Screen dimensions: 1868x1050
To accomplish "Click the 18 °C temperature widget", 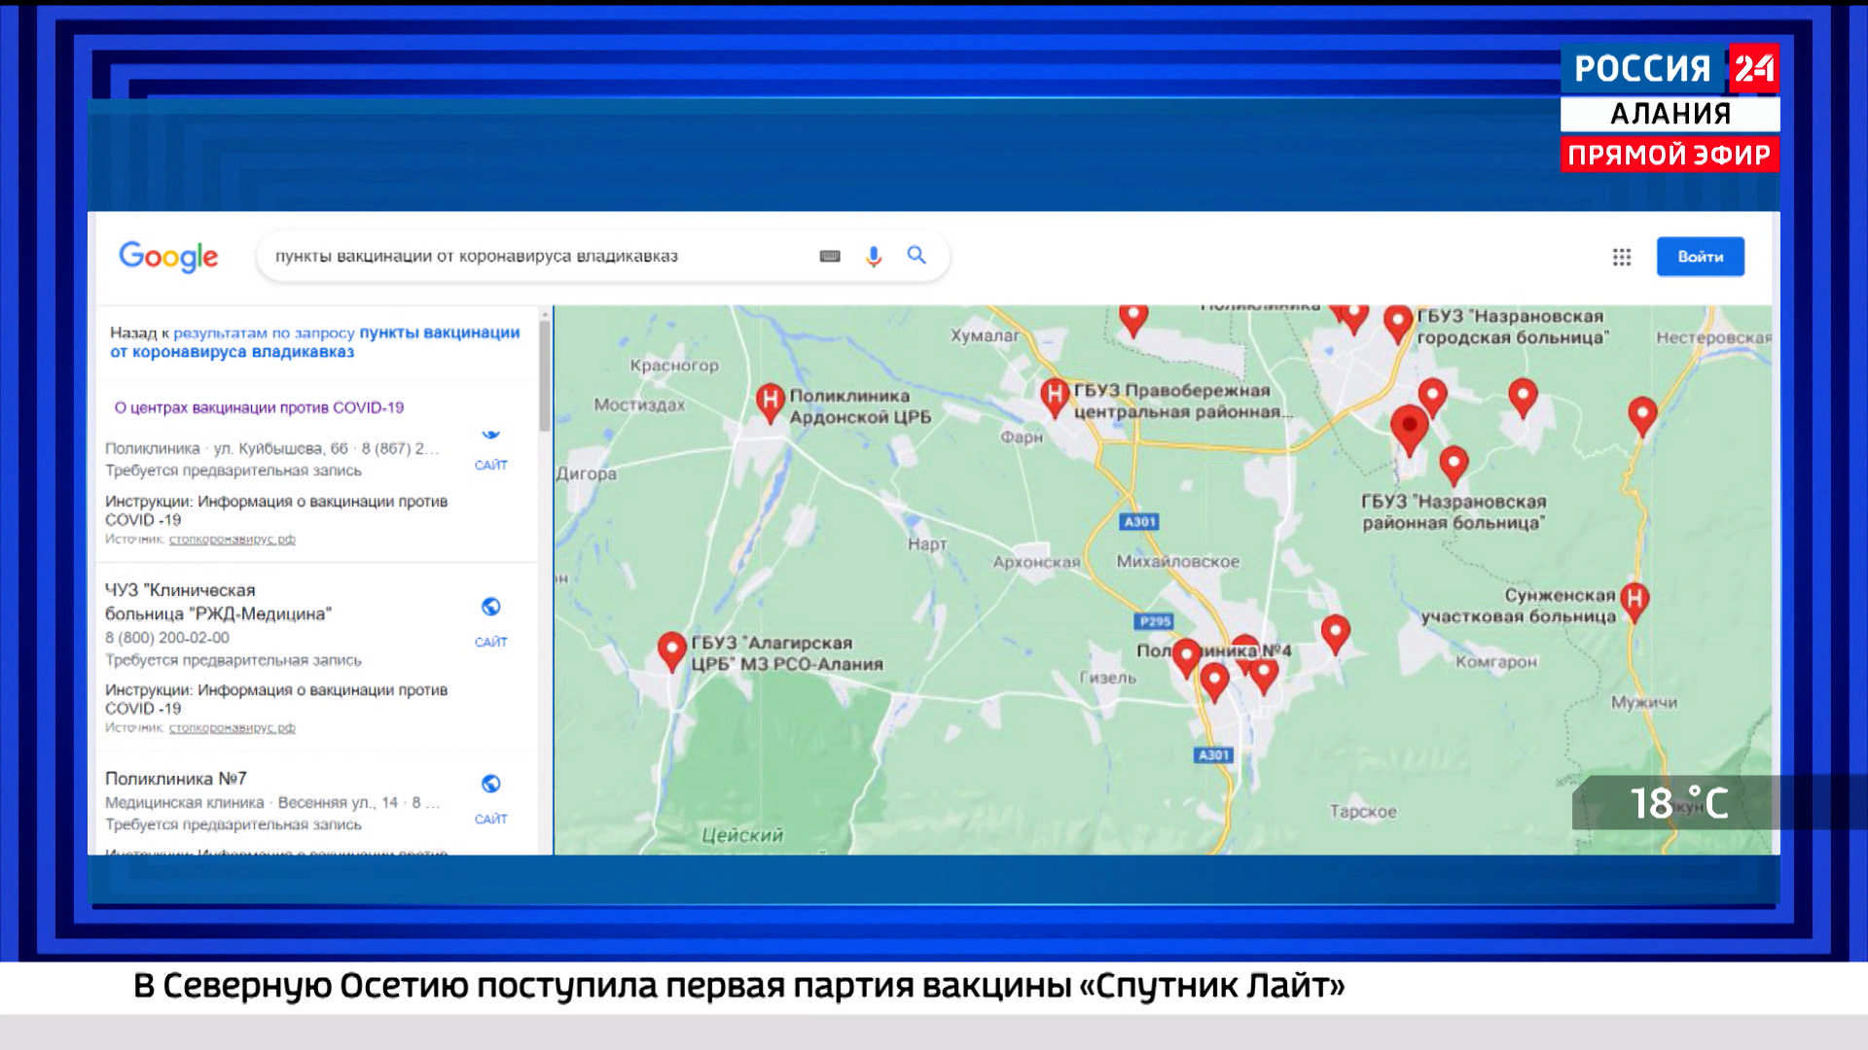I will coord(1679,803).
